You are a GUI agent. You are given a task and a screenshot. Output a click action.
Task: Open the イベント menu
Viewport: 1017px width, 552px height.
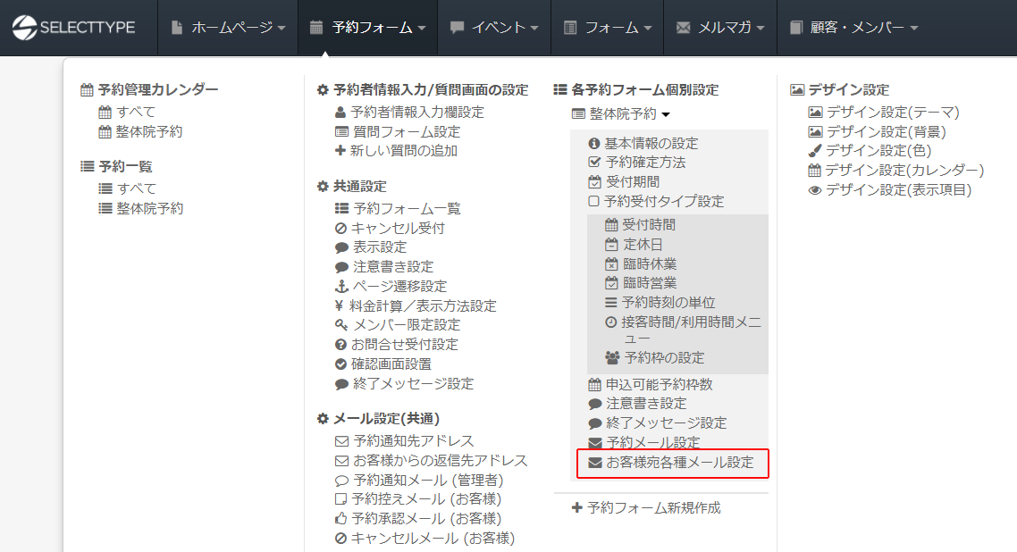click(494, 28)
